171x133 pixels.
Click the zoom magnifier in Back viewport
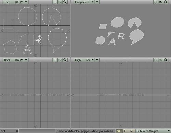tap(65, 60)
